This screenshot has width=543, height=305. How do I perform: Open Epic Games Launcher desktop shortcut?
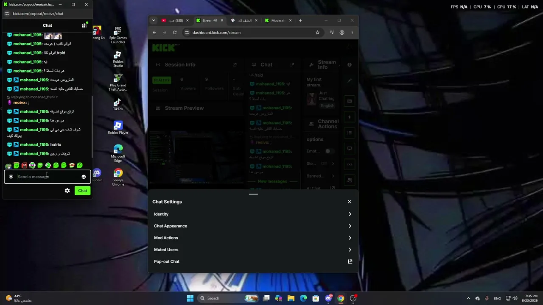pos(118,35)
